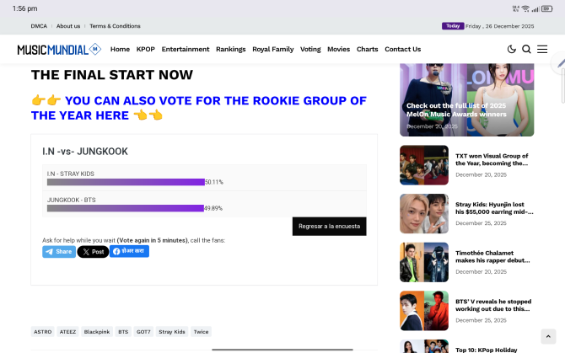Open the Timothée Chalamet article thumbnail
Viewport: 565px width, 353px height.
tap(424, 262)
